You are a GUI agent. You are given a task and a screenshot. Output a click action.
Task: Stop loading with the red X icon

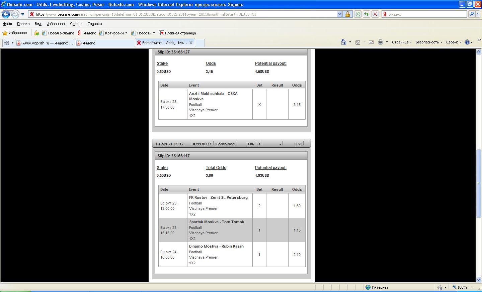point(375,14)
